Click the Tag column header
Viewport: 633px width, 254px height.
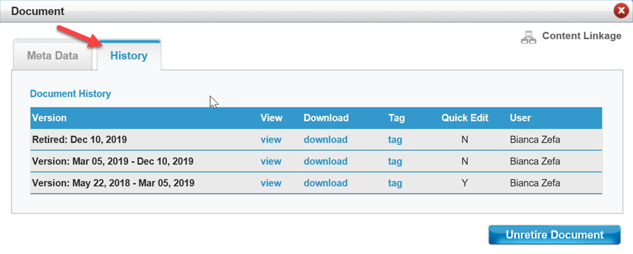click(397, 118)
